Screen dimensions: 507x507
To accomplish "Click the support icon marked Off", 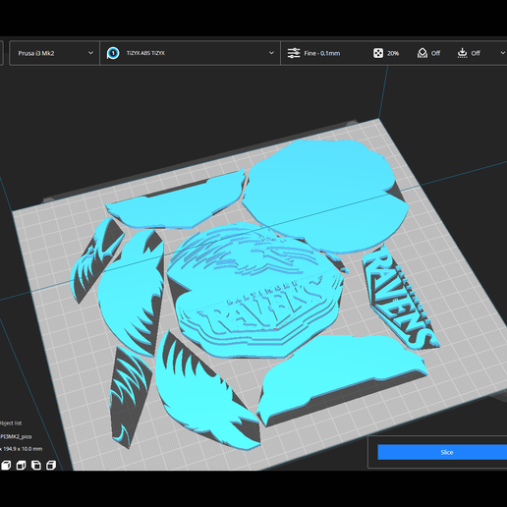I will point(422,53).
